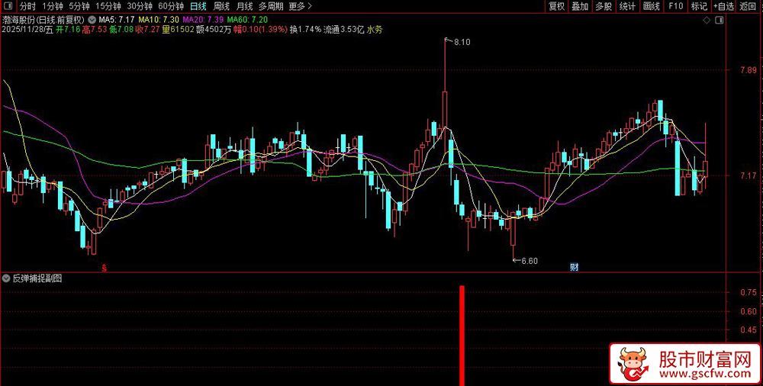The image size is (763, 386).
Task: Click the blue 财 financial report marker
Action: pyautogui.click(x=575, y=267)
